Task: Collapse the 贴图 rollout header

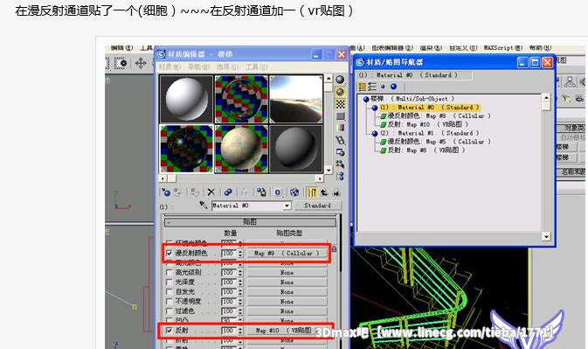Action: (250, 222)
